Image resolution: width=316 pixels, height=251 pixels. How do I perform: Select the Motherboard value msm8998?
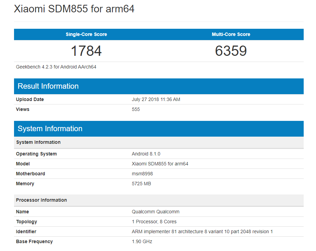click(143, 174)
